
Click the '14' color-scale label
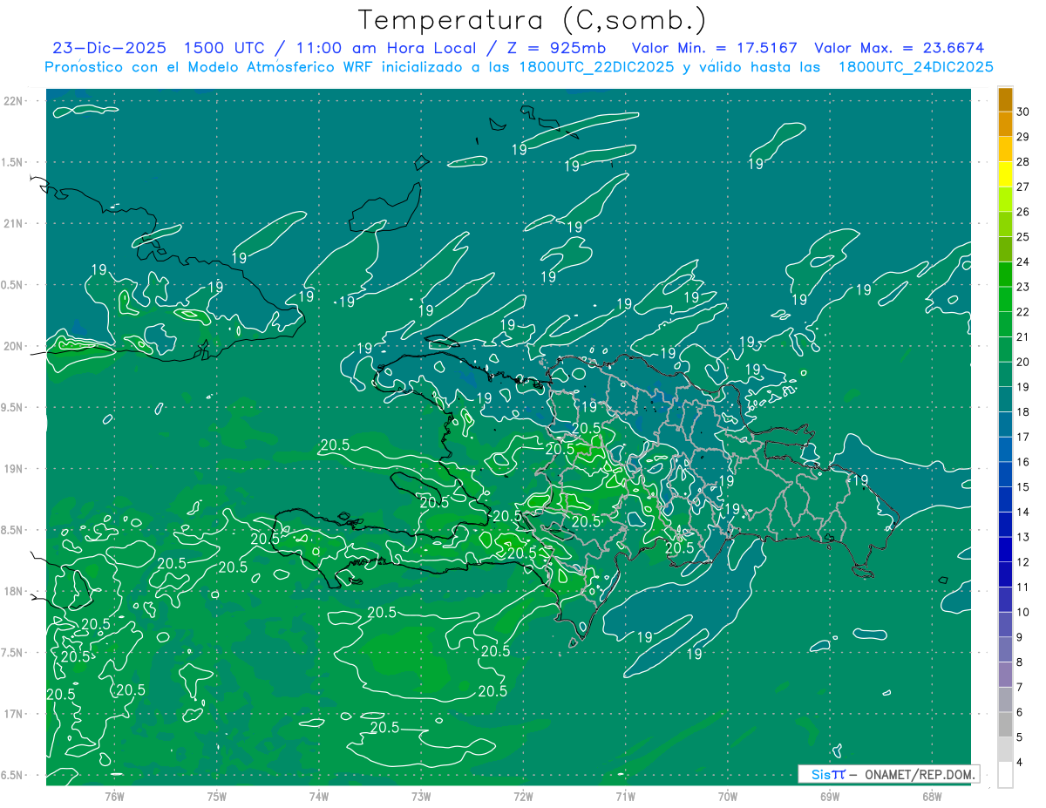point(1023,512)
